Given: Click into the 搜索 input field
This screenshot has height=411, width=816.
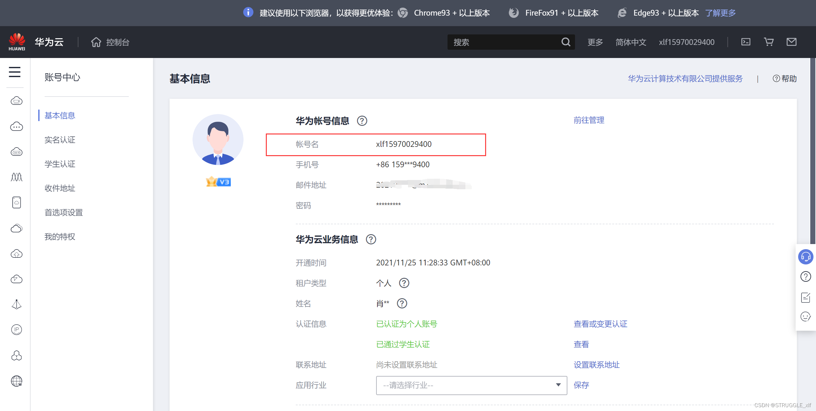Looking at the screenshot, I should pos(504,42).
